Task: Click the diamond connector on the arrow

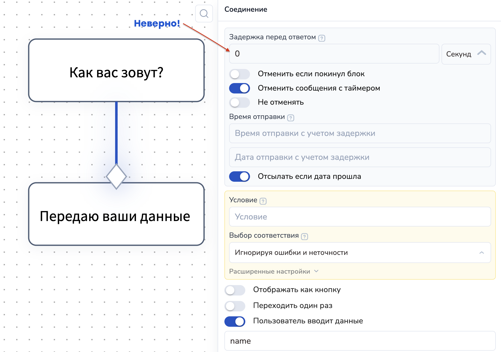Action: click(116, 177)
